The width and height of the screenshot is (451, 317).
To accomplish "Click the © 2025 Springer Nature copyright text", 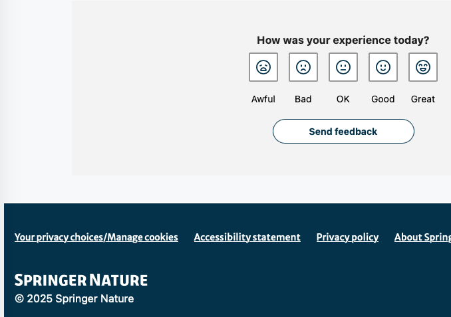I will pos(75,298).
